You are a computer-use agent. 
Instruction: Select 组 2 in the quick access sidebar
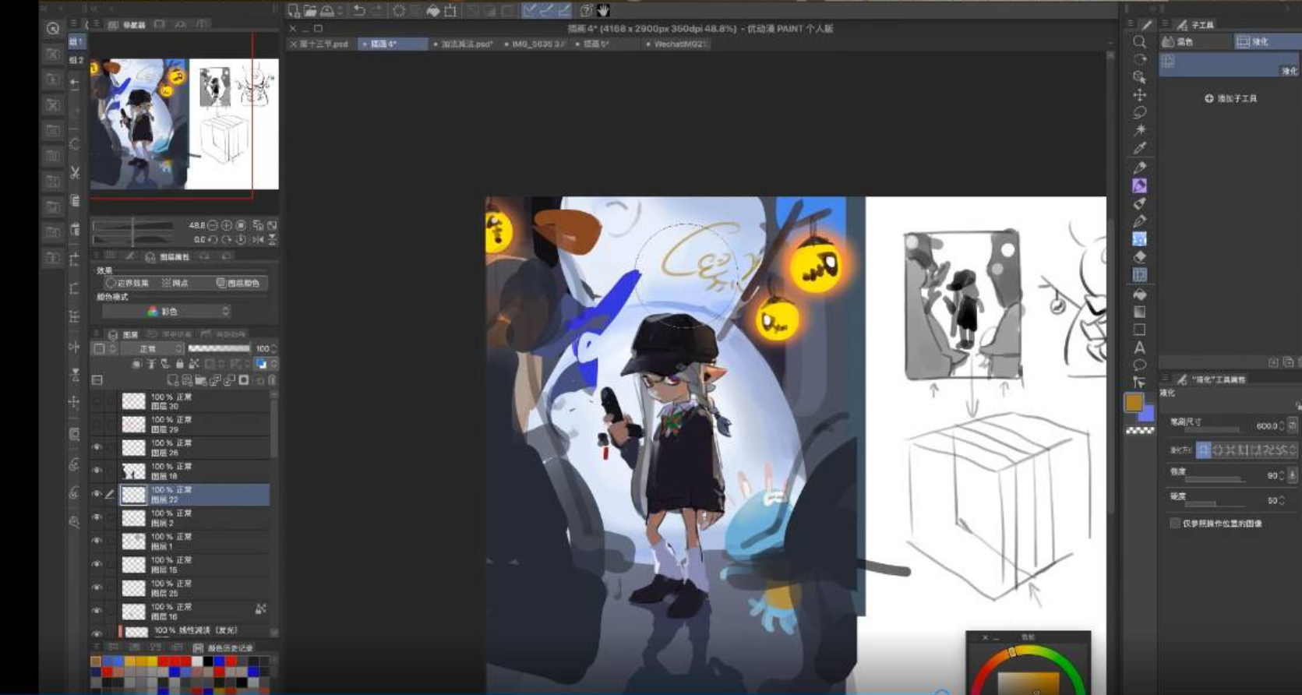point(76,60)
